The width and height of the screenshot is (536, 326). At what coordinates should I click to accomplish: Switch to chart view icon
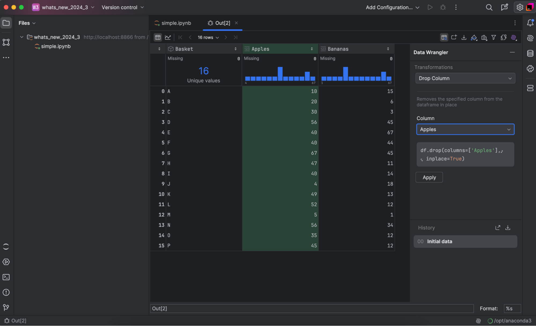coord(168,38)
